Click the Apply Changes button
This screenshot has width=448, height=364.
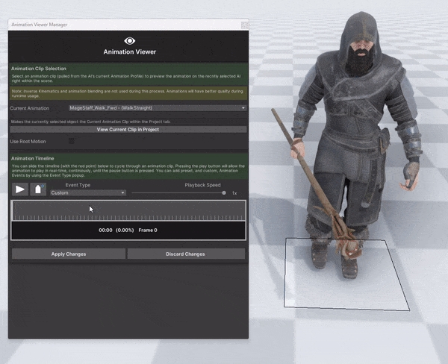click(68, 254)
